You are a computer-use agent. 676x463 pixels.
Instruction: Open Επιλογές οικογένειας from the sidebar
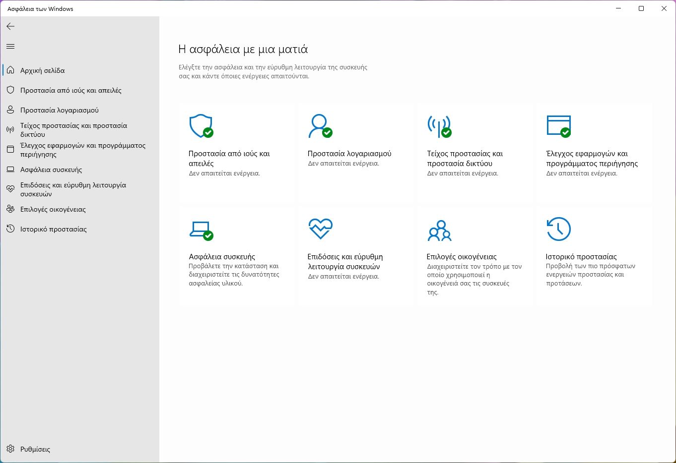(53, 209)
